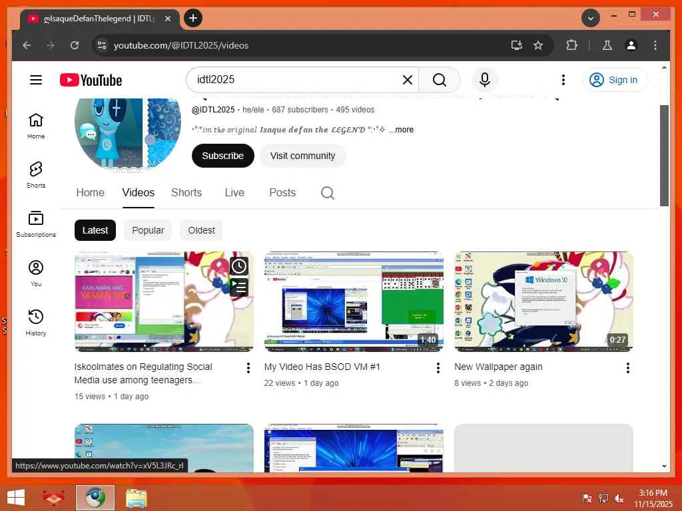Add Iskoolmates video to Watch later
This screenshot has height=511, width=682.
coord(239,266)
